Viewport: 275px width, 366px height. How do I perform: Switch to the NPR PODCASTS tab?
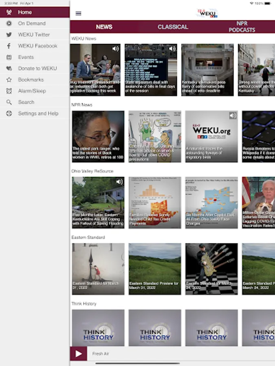click(x=242, y=26)
